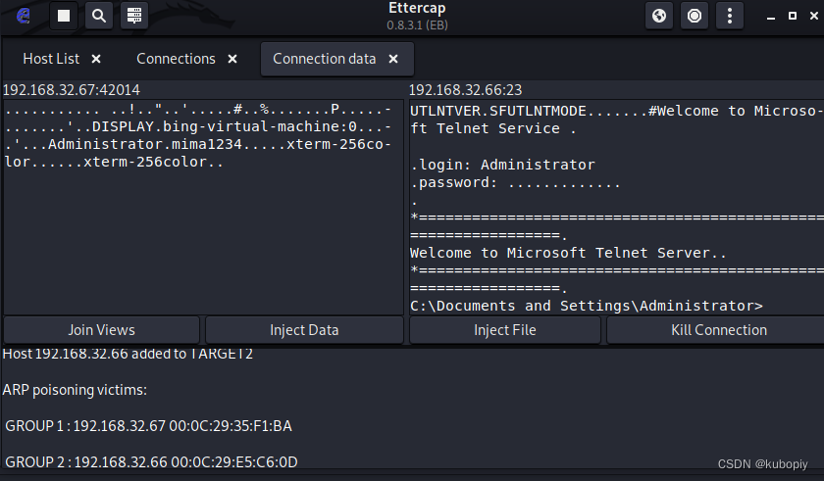
Task: Close the Host List tab
Action: pos(96,60)
